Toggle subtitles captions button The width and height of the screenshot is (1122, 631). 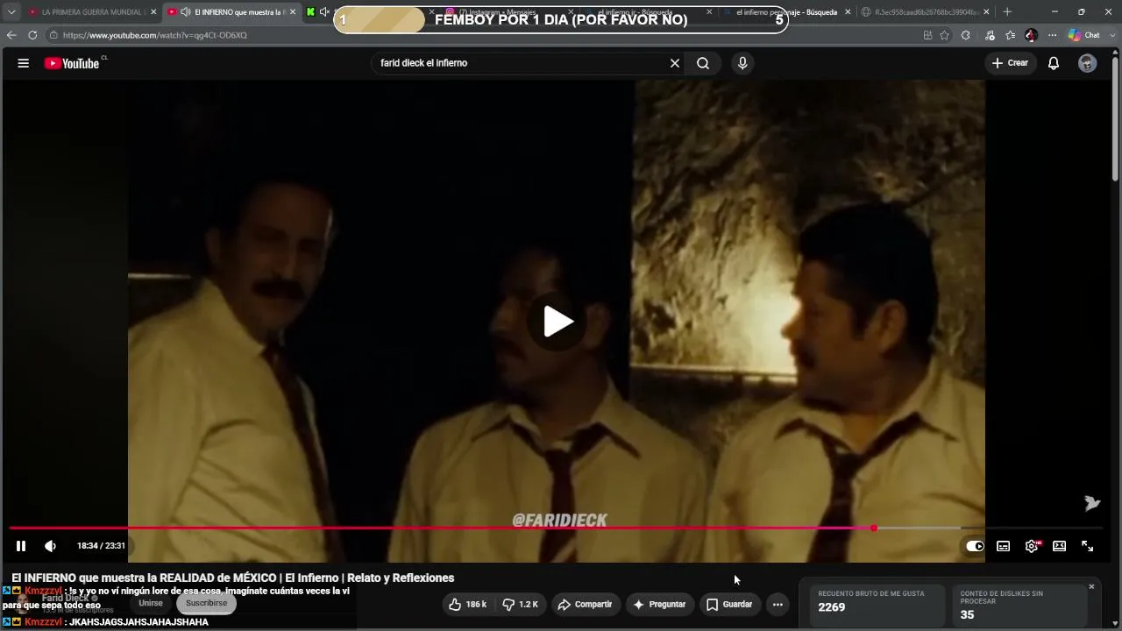[x=1004, y=546]
